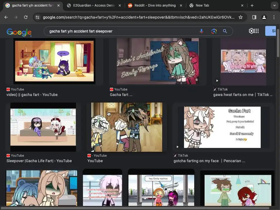Open Google quick settings gear
Image resolution: width=280 pixels, height=210 pixels.
coord(251,31)
